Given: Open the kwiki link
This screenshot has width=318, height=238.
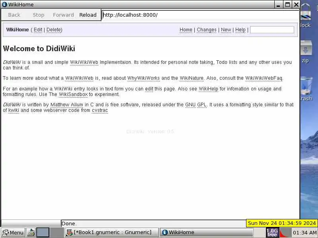Looking at the screenshot, I should click(x=14, y=110).
